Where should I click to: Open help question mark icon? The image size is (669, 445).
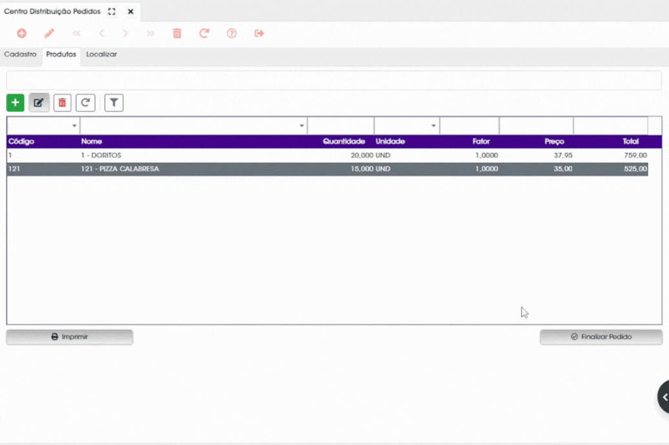[x=231, y=33]
